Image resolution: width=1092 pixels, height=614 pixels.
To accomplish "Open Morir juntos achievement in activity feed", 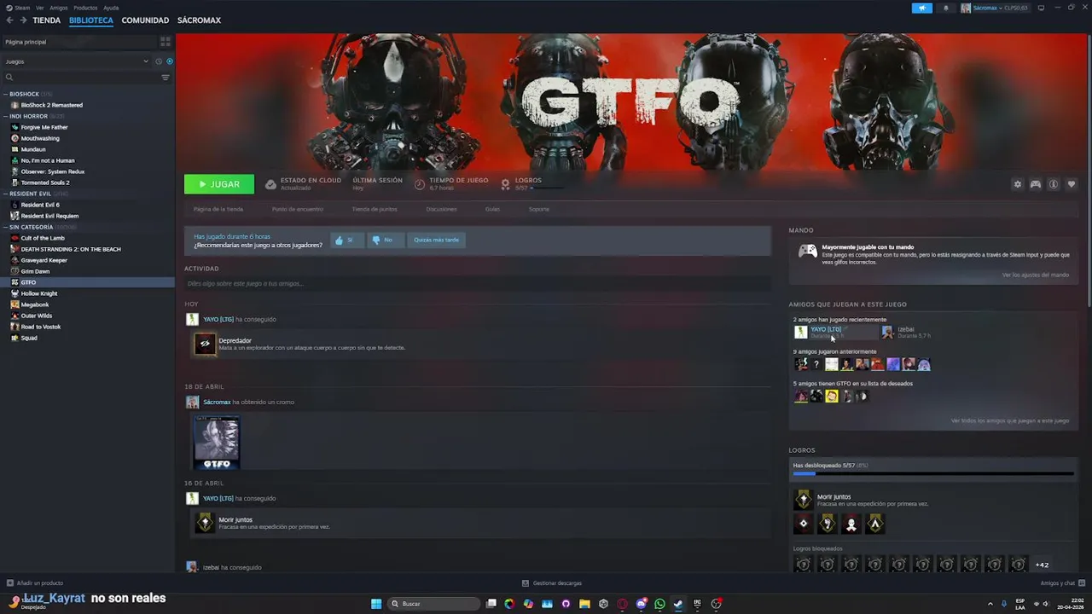I will [x=205, y=523].
